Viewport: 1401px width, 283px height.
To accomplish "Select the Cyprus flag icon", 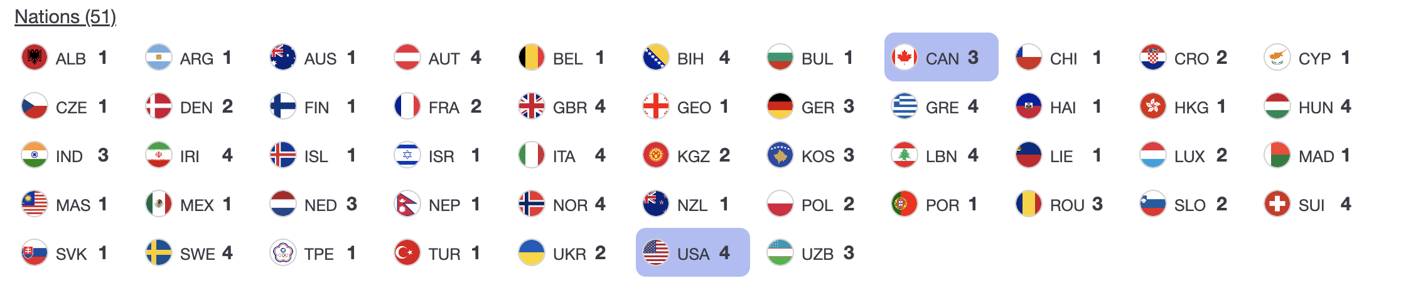I will click(1277, 58).
